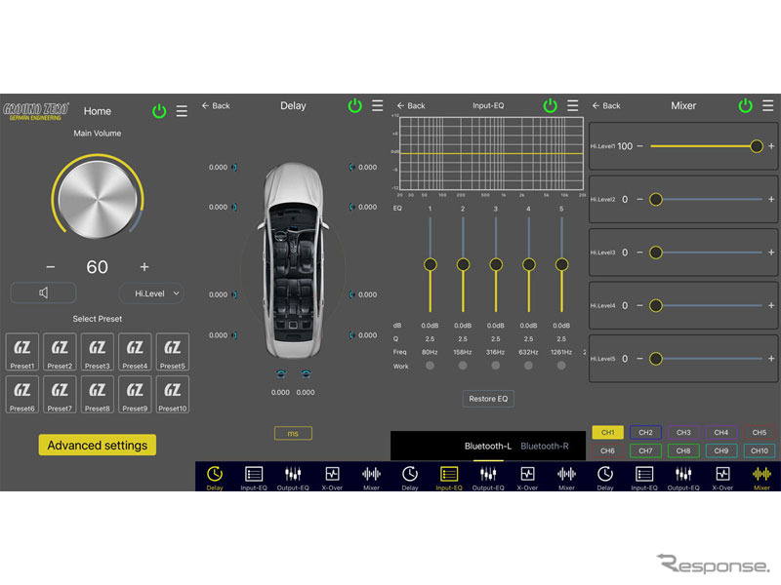Image resolution: width=781 pixels, height=585 pixels.
Task: Open the hamburger menu on Delay screen
Action: 378,105
